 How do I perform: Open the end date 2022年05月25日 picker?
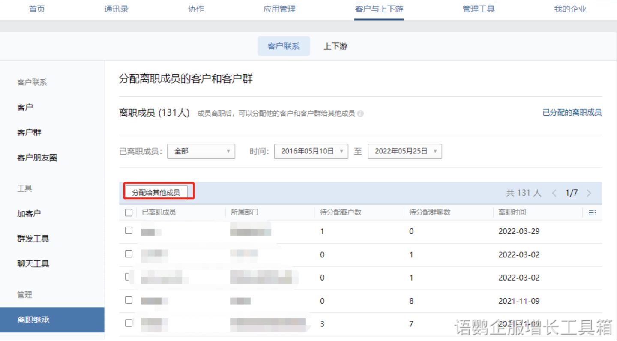405,151
